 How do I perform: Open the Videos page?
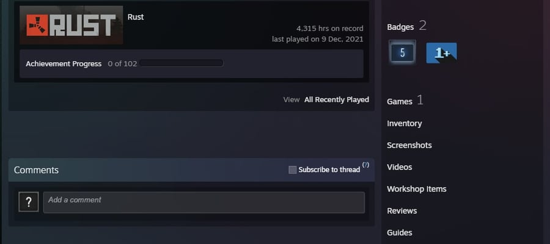[399, 167]
